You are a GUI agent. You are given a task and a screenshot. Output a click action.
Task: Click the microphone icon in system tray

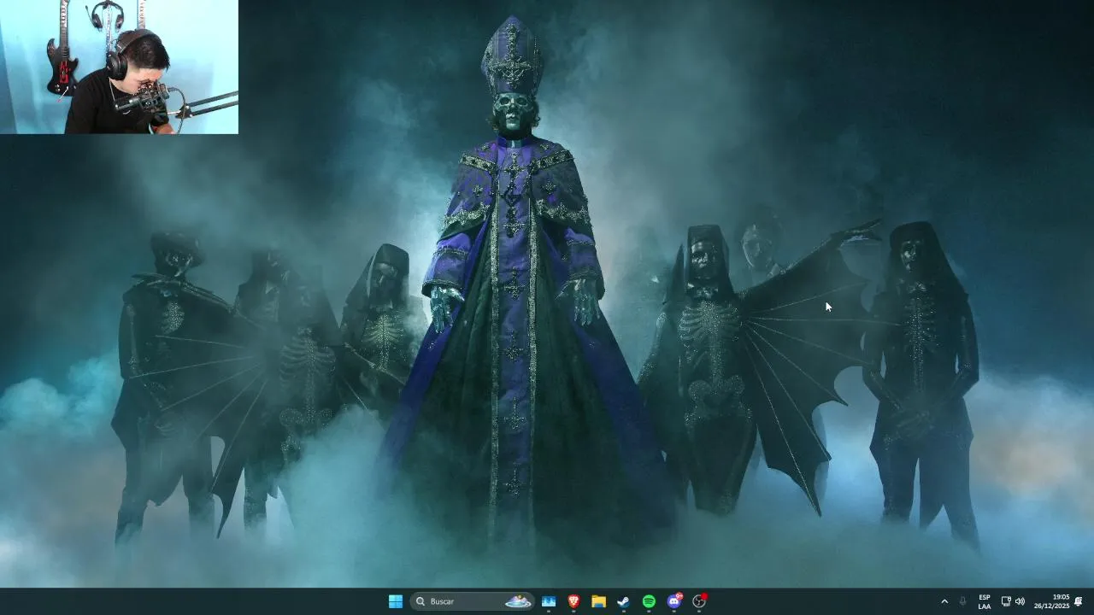click(x=963, y=601)
